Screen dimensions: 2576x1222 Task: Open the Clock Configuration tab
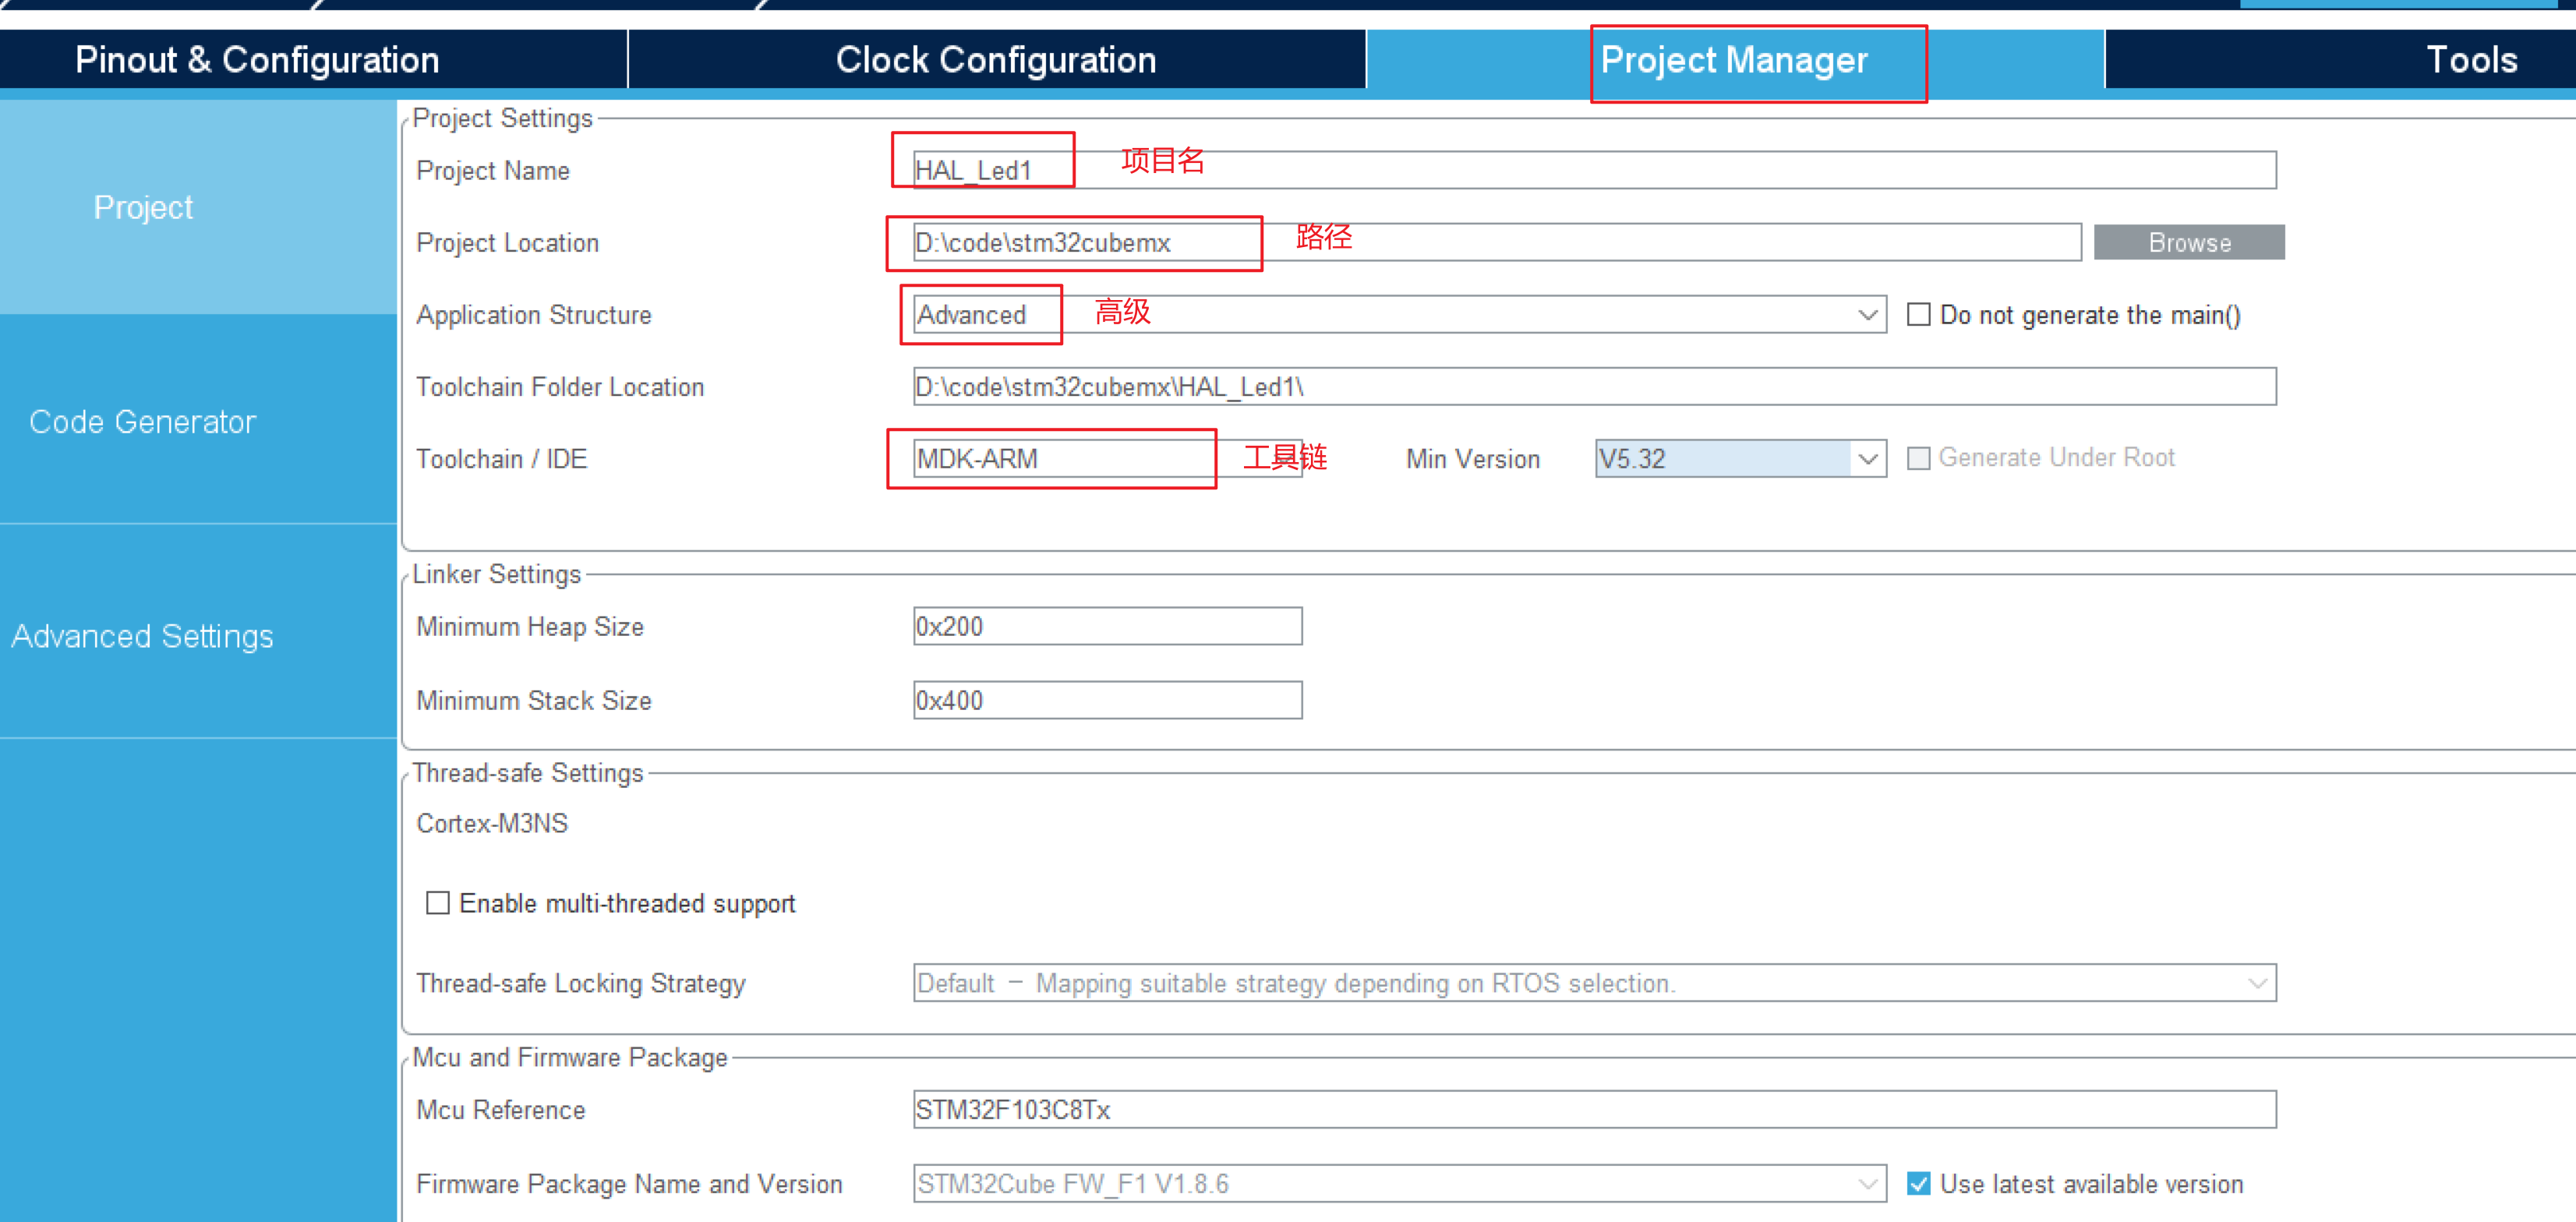click(x=995, y=60)
